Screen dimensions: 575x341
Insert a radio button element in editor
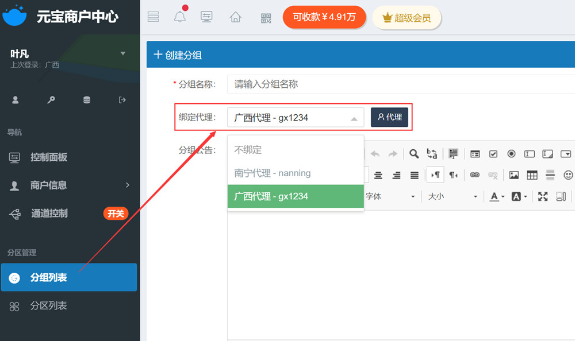pos(511,154)
